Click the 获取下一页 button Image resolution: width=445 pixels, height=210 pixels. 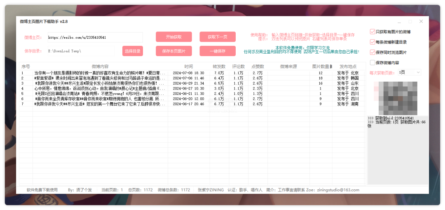point(218,37)
